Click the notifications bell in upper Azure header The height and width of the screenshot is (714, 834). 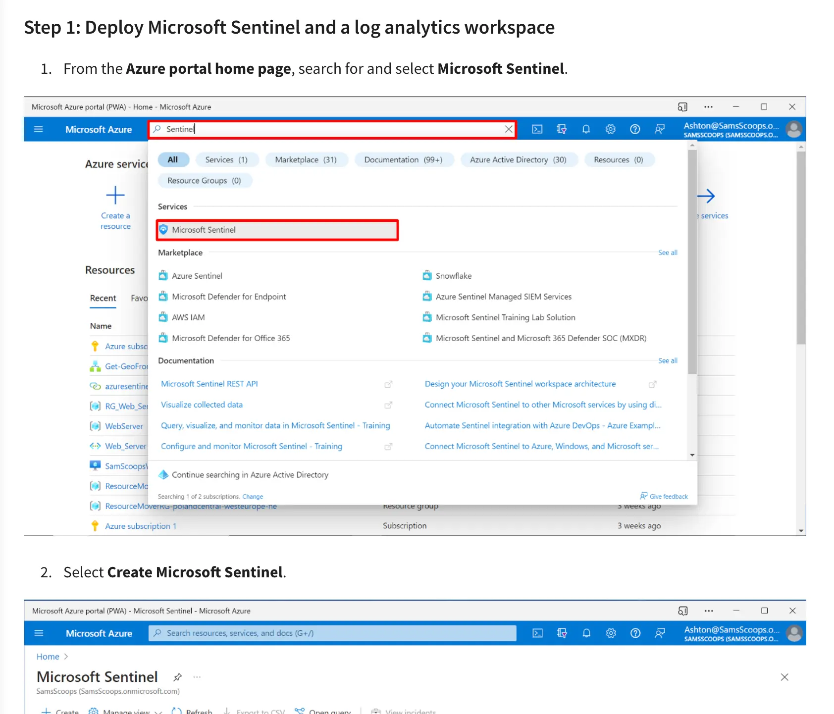pos(586,129)
